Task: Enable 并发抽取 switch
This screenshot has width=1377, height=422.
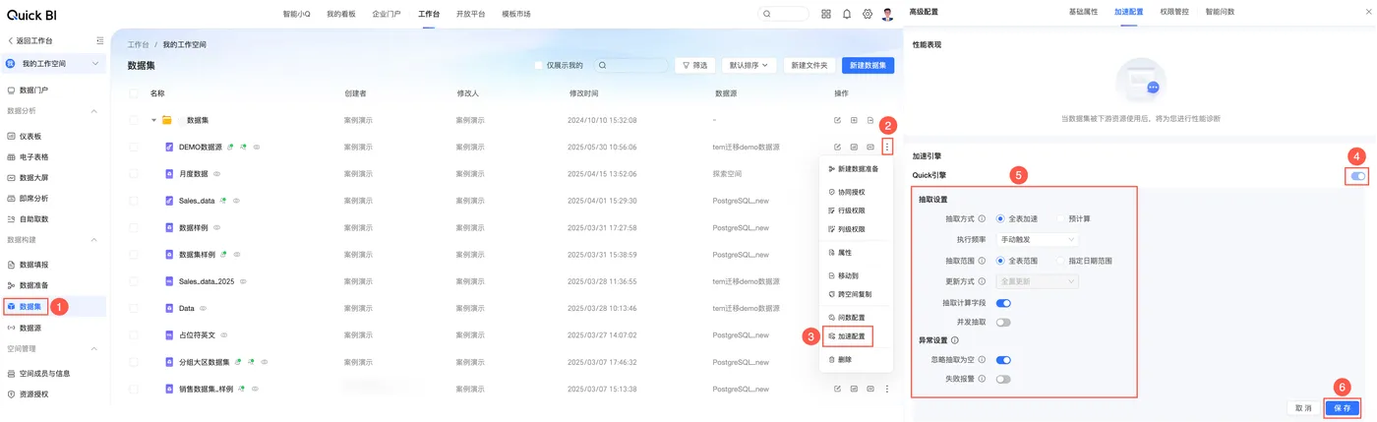Action: click(x=1003, y=322)
